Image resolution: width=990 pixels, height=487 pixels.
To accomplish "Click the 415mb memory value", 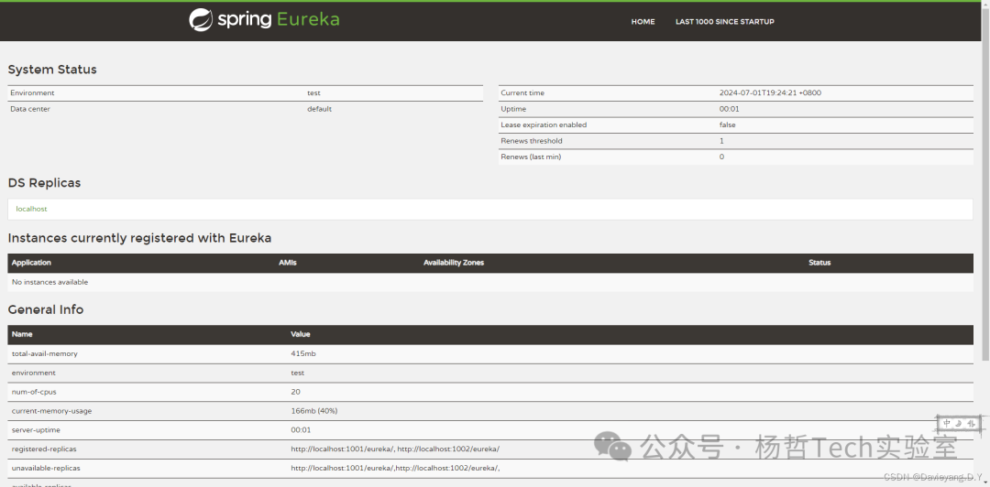I will click(303, 354).
